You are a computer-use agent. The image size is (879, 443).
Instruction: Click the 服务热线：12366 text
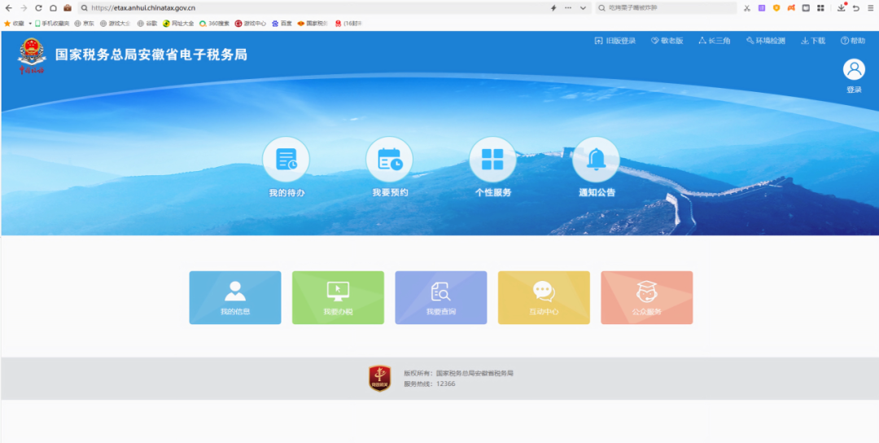(430, 384)
